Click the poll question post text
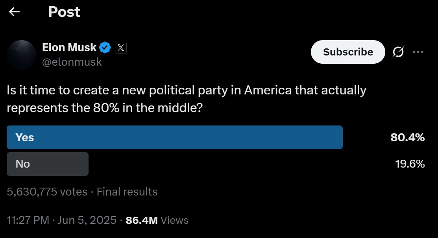The height and width of the screenshot is (238, 438). pos(186,99)
